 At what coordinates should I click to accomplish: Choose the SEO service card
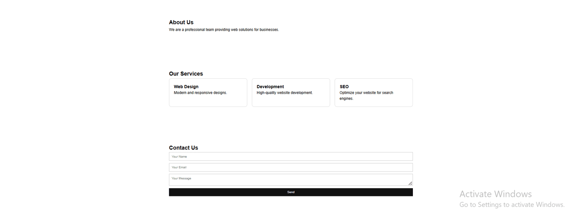click(373, 92)
